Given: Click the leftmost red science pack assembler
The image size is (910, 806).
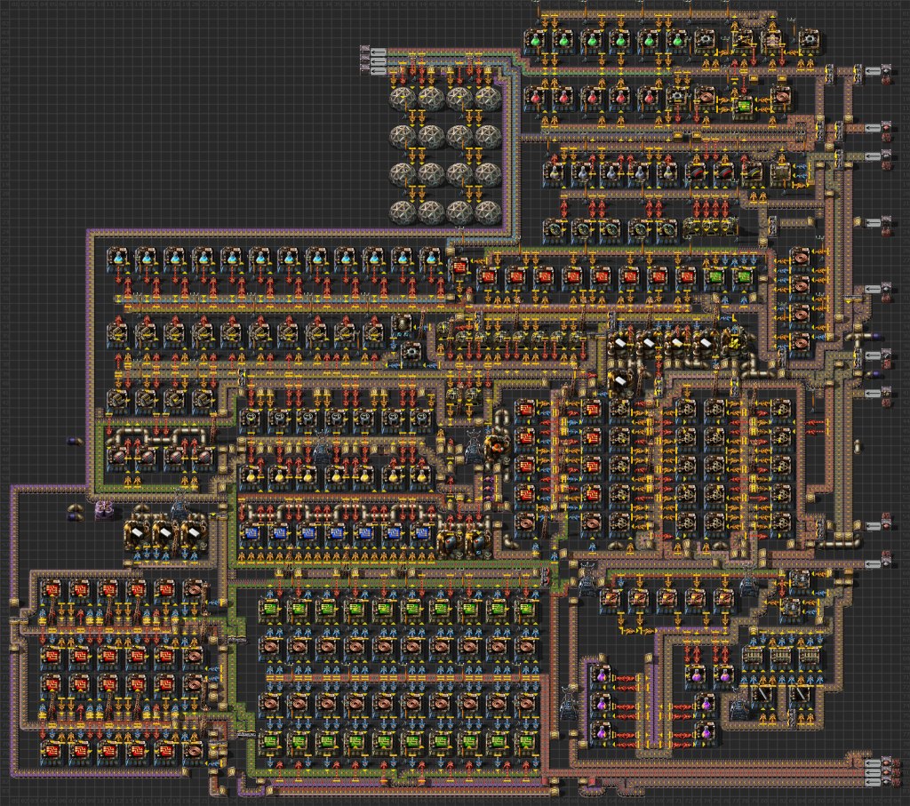Looking at the screenshot, I should (x=535, y=100).
